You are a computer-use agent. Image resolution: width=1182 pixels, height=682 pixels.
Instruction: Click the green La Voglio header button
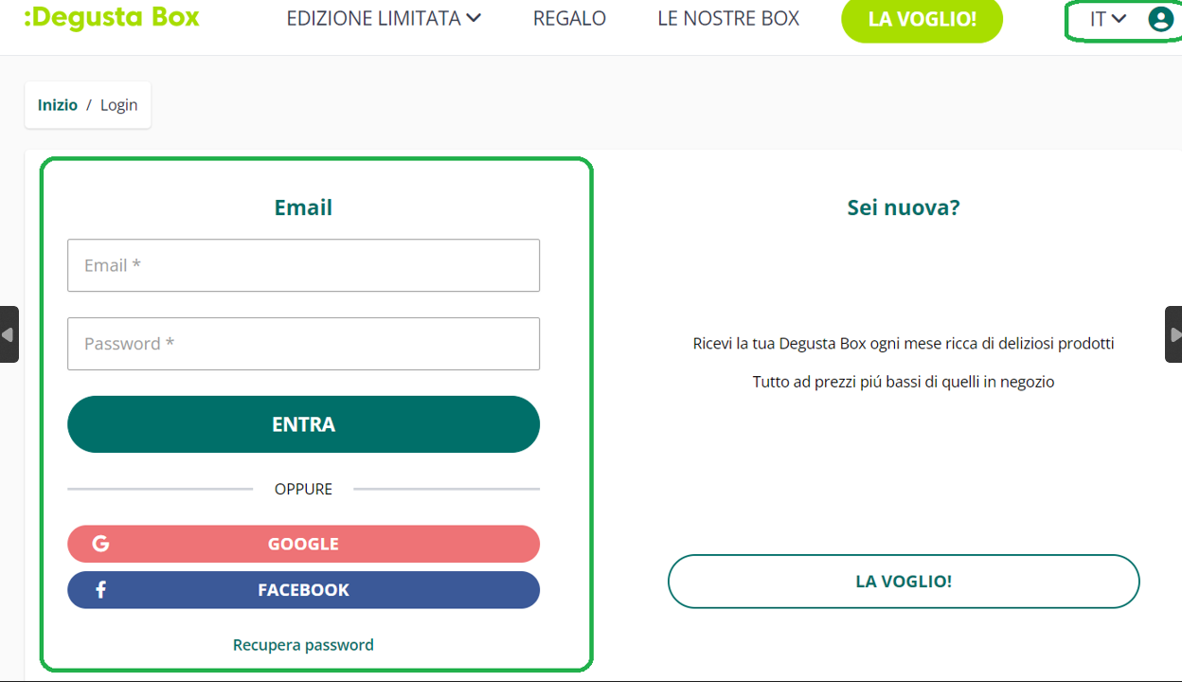(922, 19)
